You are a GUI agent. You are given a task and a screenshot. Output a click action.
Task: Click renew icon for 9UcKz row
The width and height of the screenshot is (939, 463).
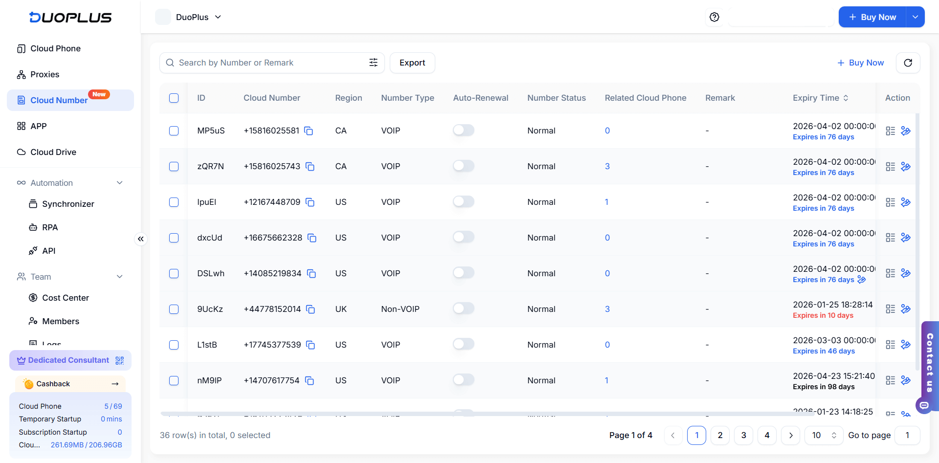point(906,309)
